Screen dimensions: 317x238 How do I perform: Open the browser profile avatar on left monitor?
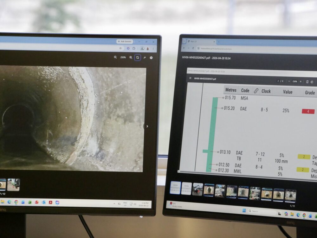click(148, 48)
